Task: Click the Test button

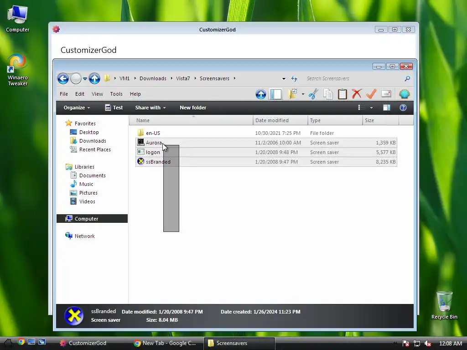Action: click(114, 108)
